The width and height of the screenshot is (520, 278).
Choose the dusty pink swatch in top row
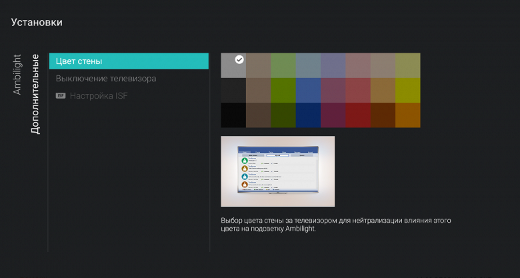coord(358,65)
